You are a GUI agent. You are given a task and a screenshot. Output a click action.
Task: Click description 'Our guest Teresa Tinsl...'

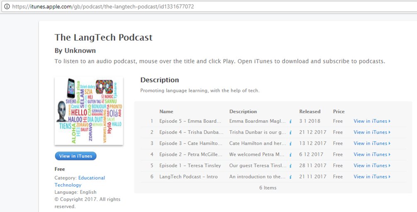click(258, 166)
